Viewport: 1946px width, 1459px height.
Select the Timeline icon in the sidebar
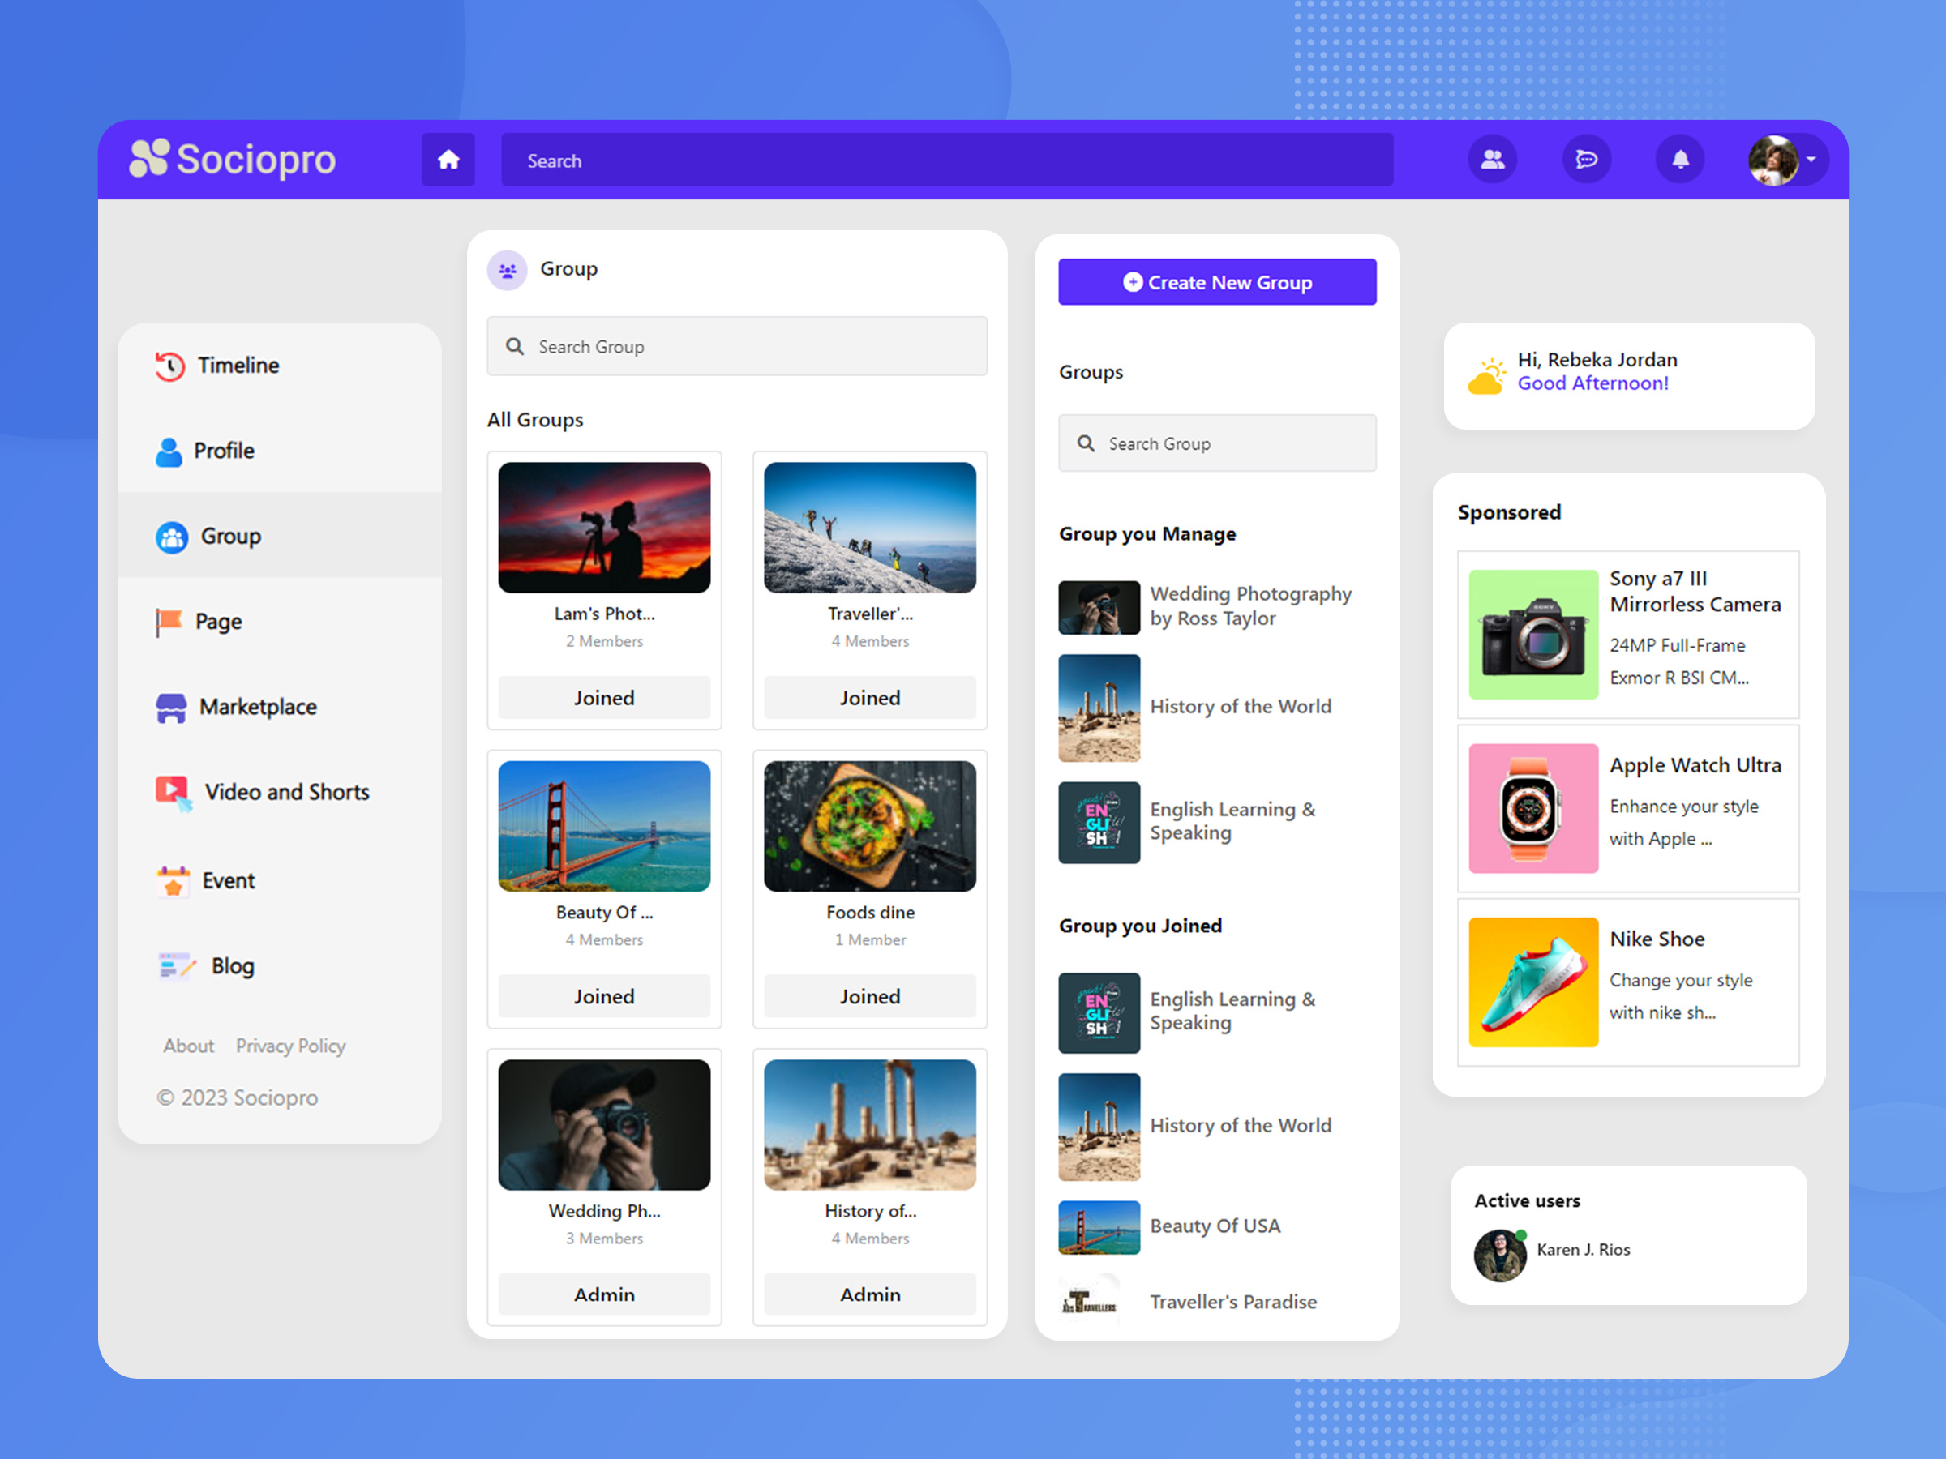point(169,365)
